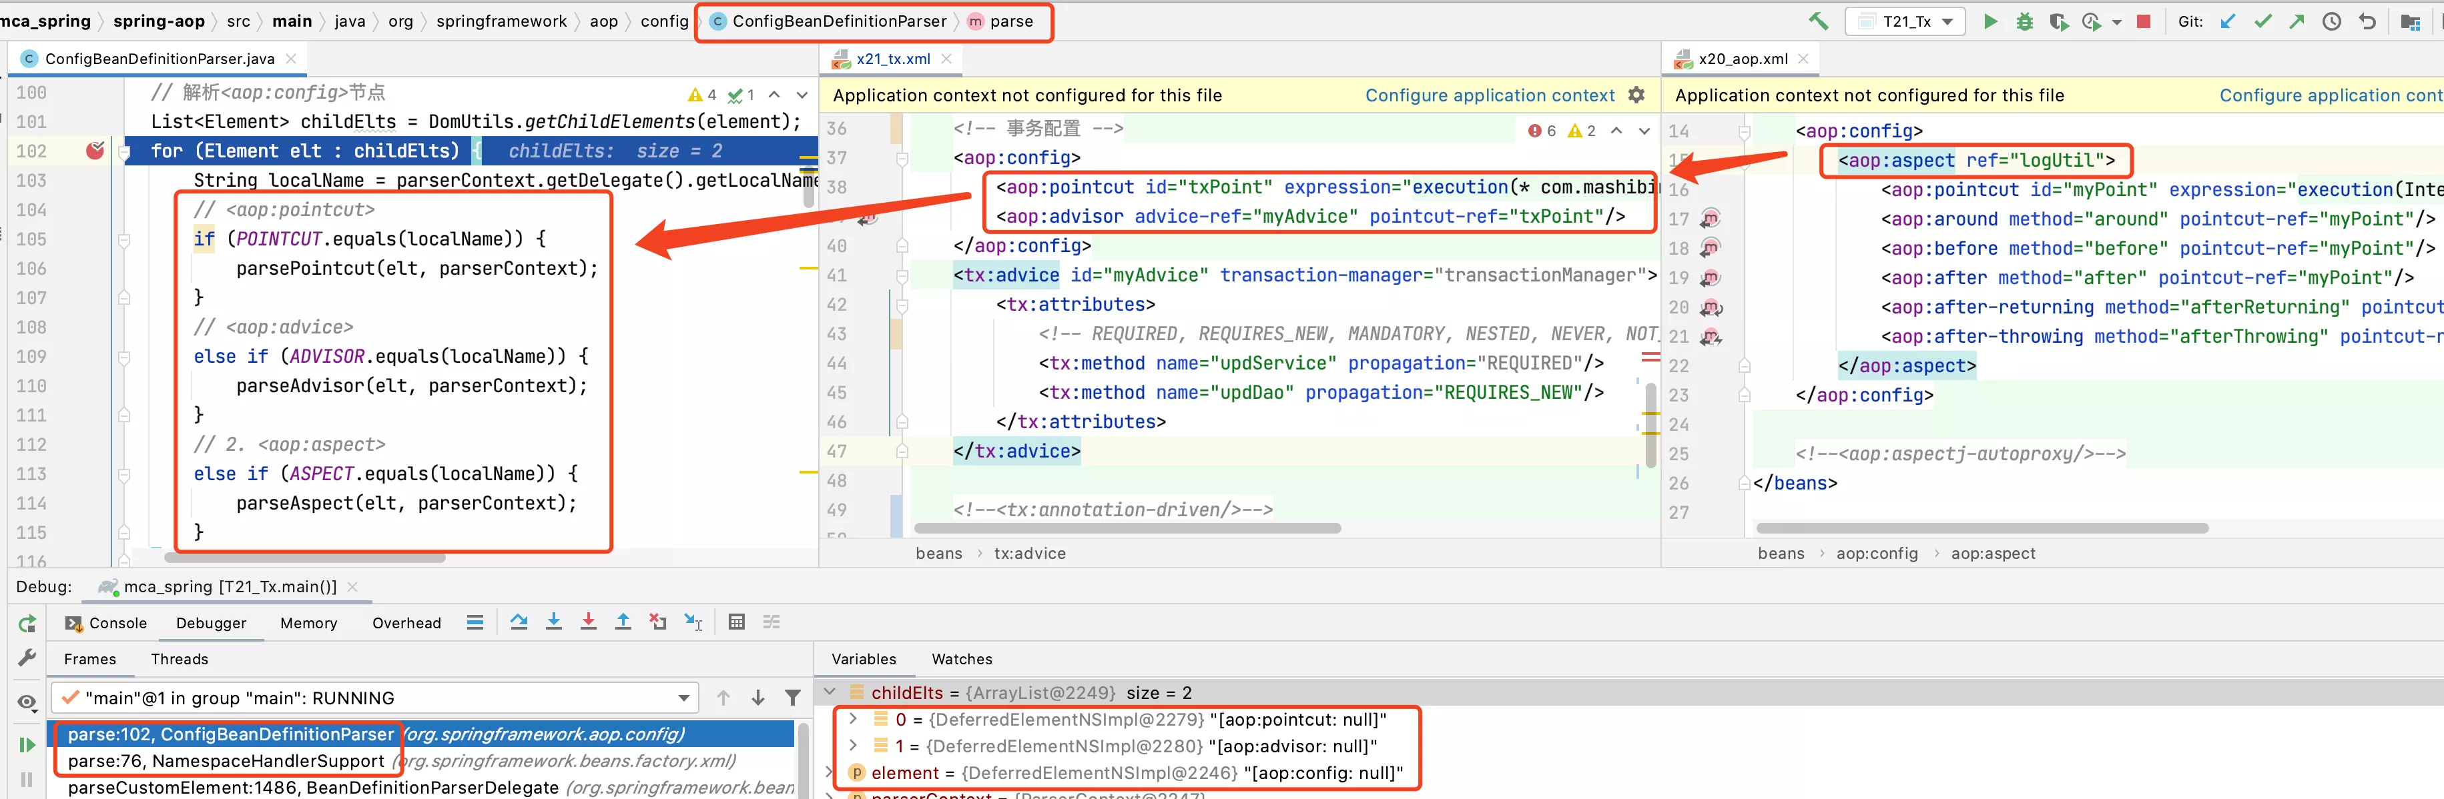This screenshot has height=799, width=2444.
Task: Go to previous highlighted error in Java editor
Action: click(774, 95)
